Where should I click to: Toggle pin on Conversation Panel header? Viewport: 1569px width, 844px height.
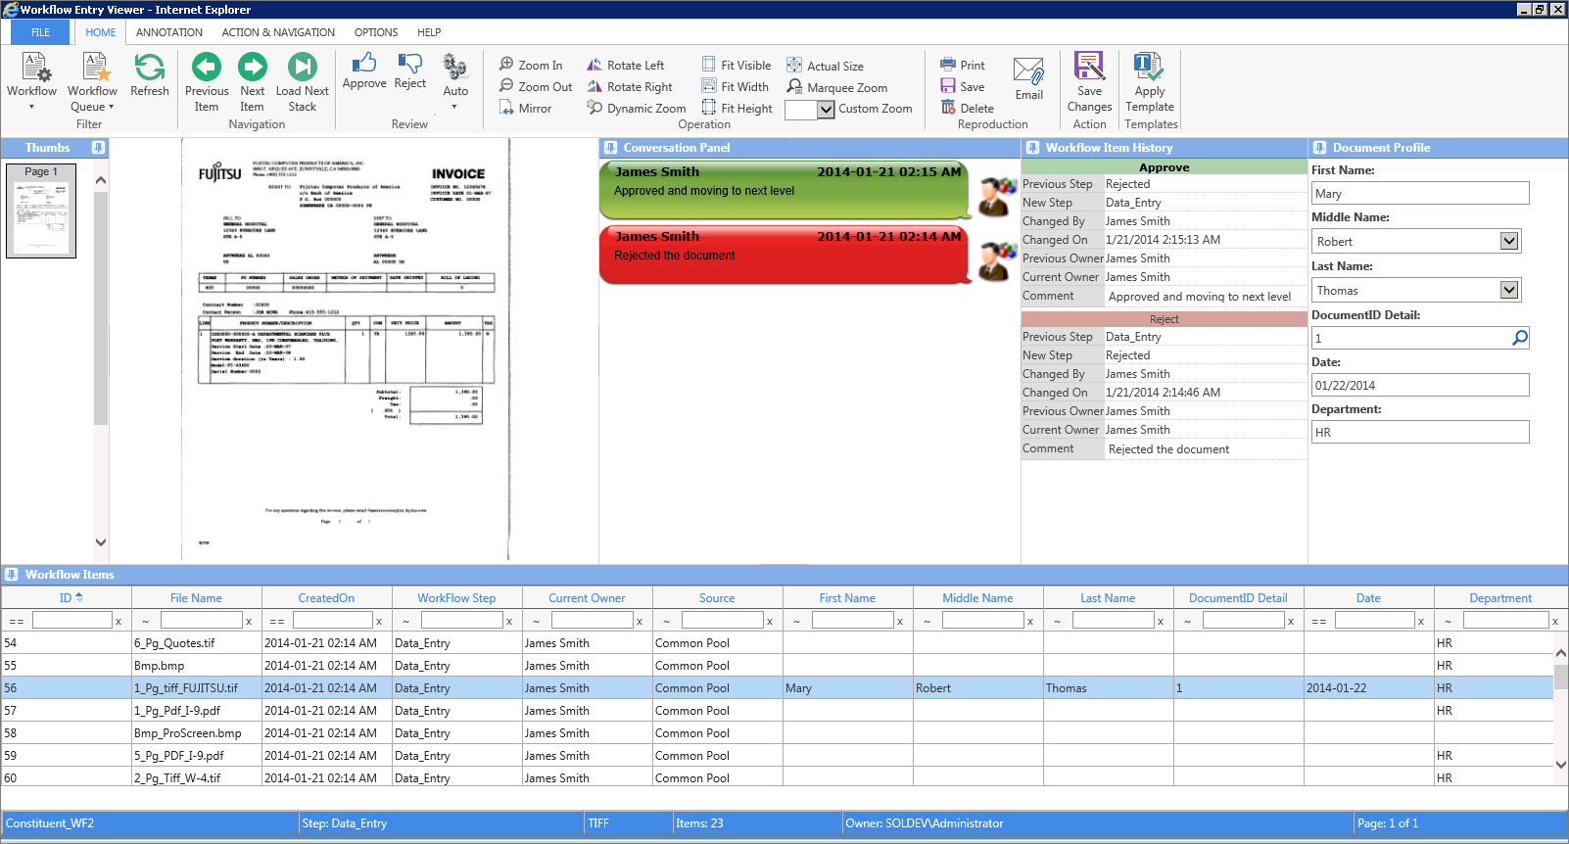tap(610, 148)
